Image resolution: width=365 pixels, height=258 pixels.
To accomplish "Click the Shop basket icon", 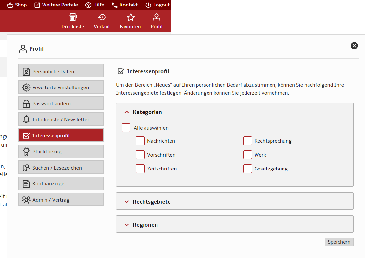I will pyautogui.click(x=10, y=5).
